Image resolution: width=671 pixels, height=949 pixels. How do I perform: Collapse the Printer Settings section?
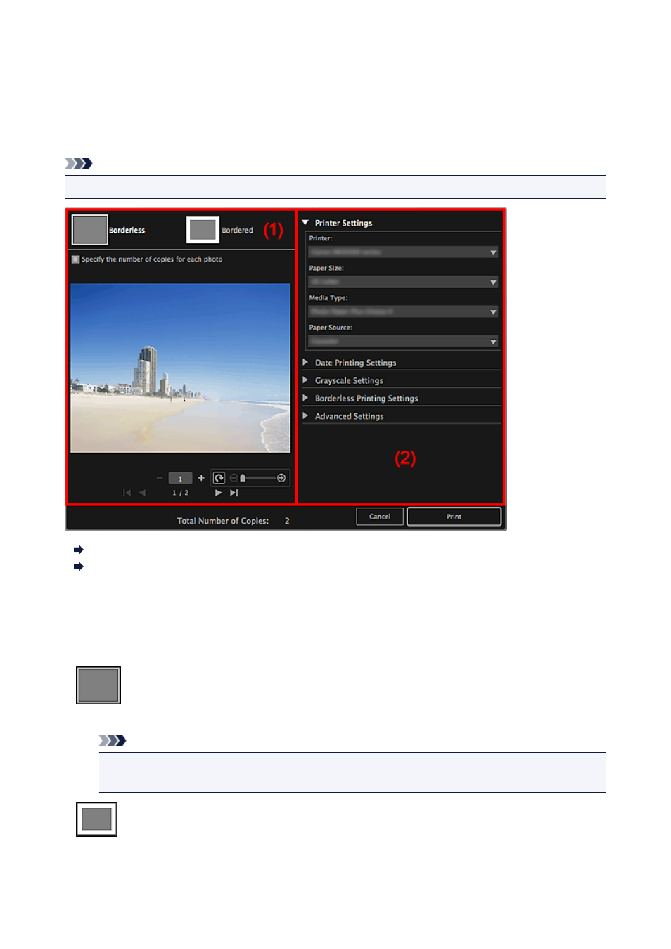305,223
